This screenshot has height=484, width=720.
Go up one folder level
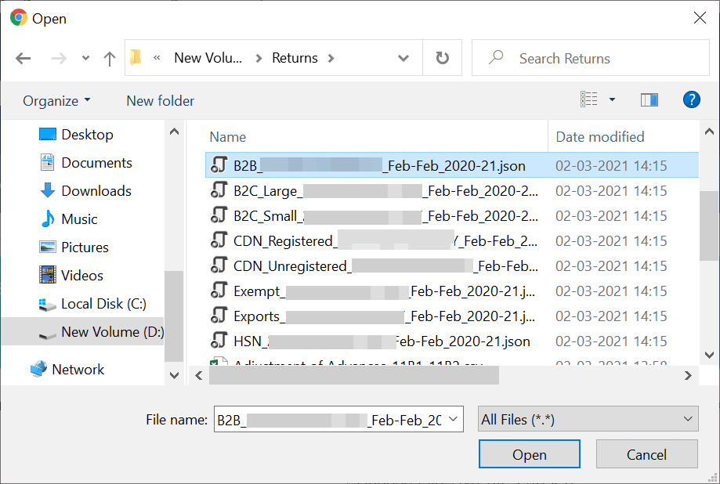(x=109, y=58)
